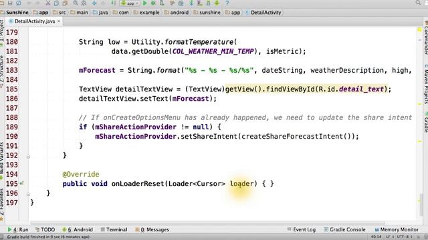Click the LF line separator in status bar
The height and width of the screenshot is (240, 428).
[389, 237]
